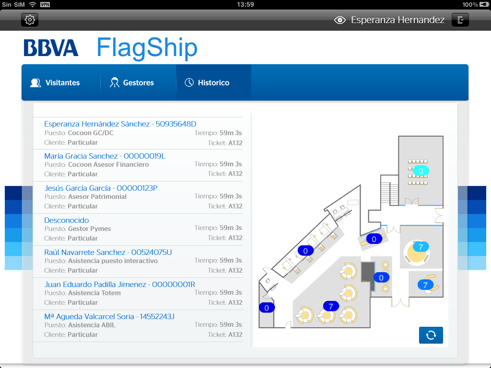This screenshot has width=491, height=368.
Task: Click the Gestores person icon
Action: click(x=114, y=82)
